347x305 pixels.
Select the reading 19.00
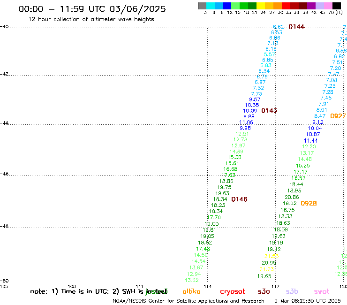211,224
